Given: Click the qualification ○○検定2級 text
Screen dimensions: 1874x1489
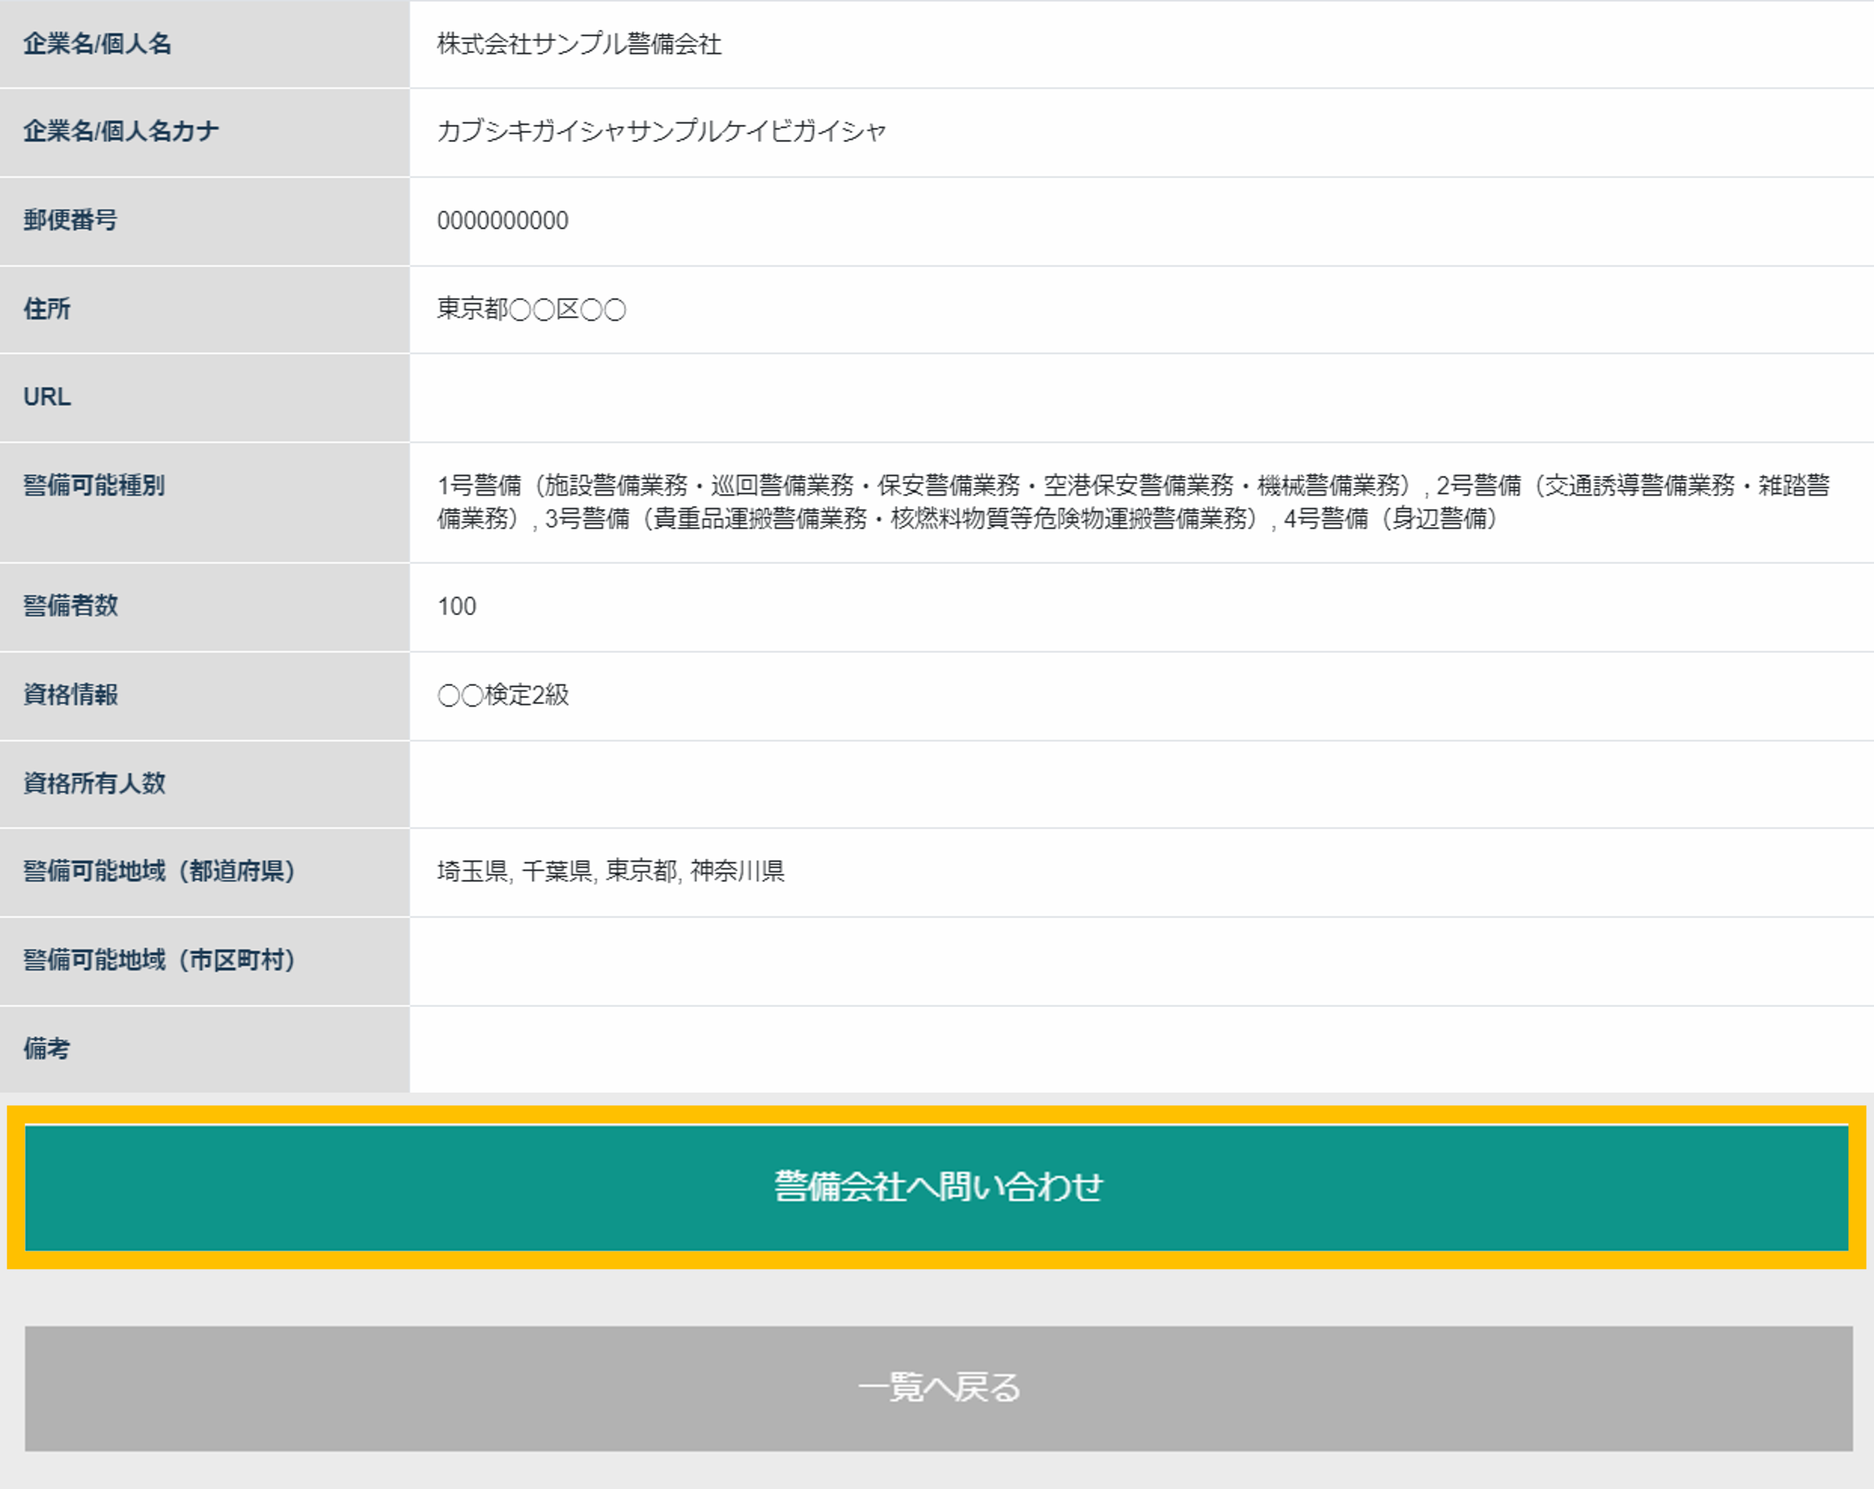Looking at the screenshot, I should pos(503,695).
